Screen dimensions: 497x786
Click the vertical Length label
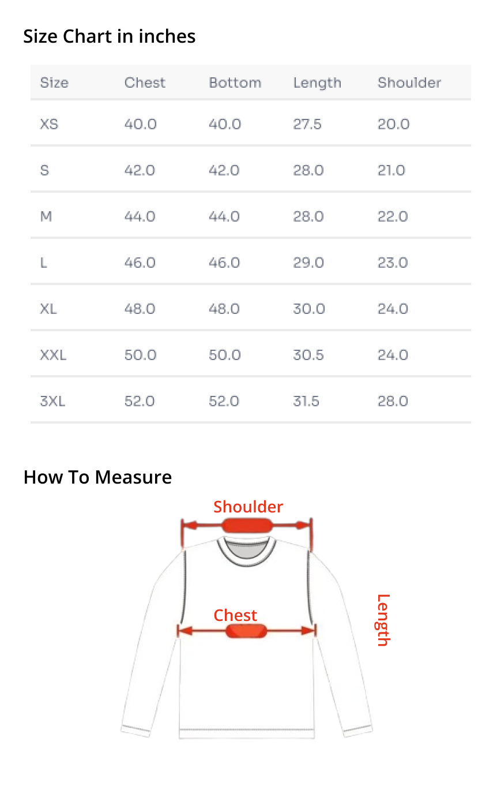pyautogui.click(x=383, y=620)
